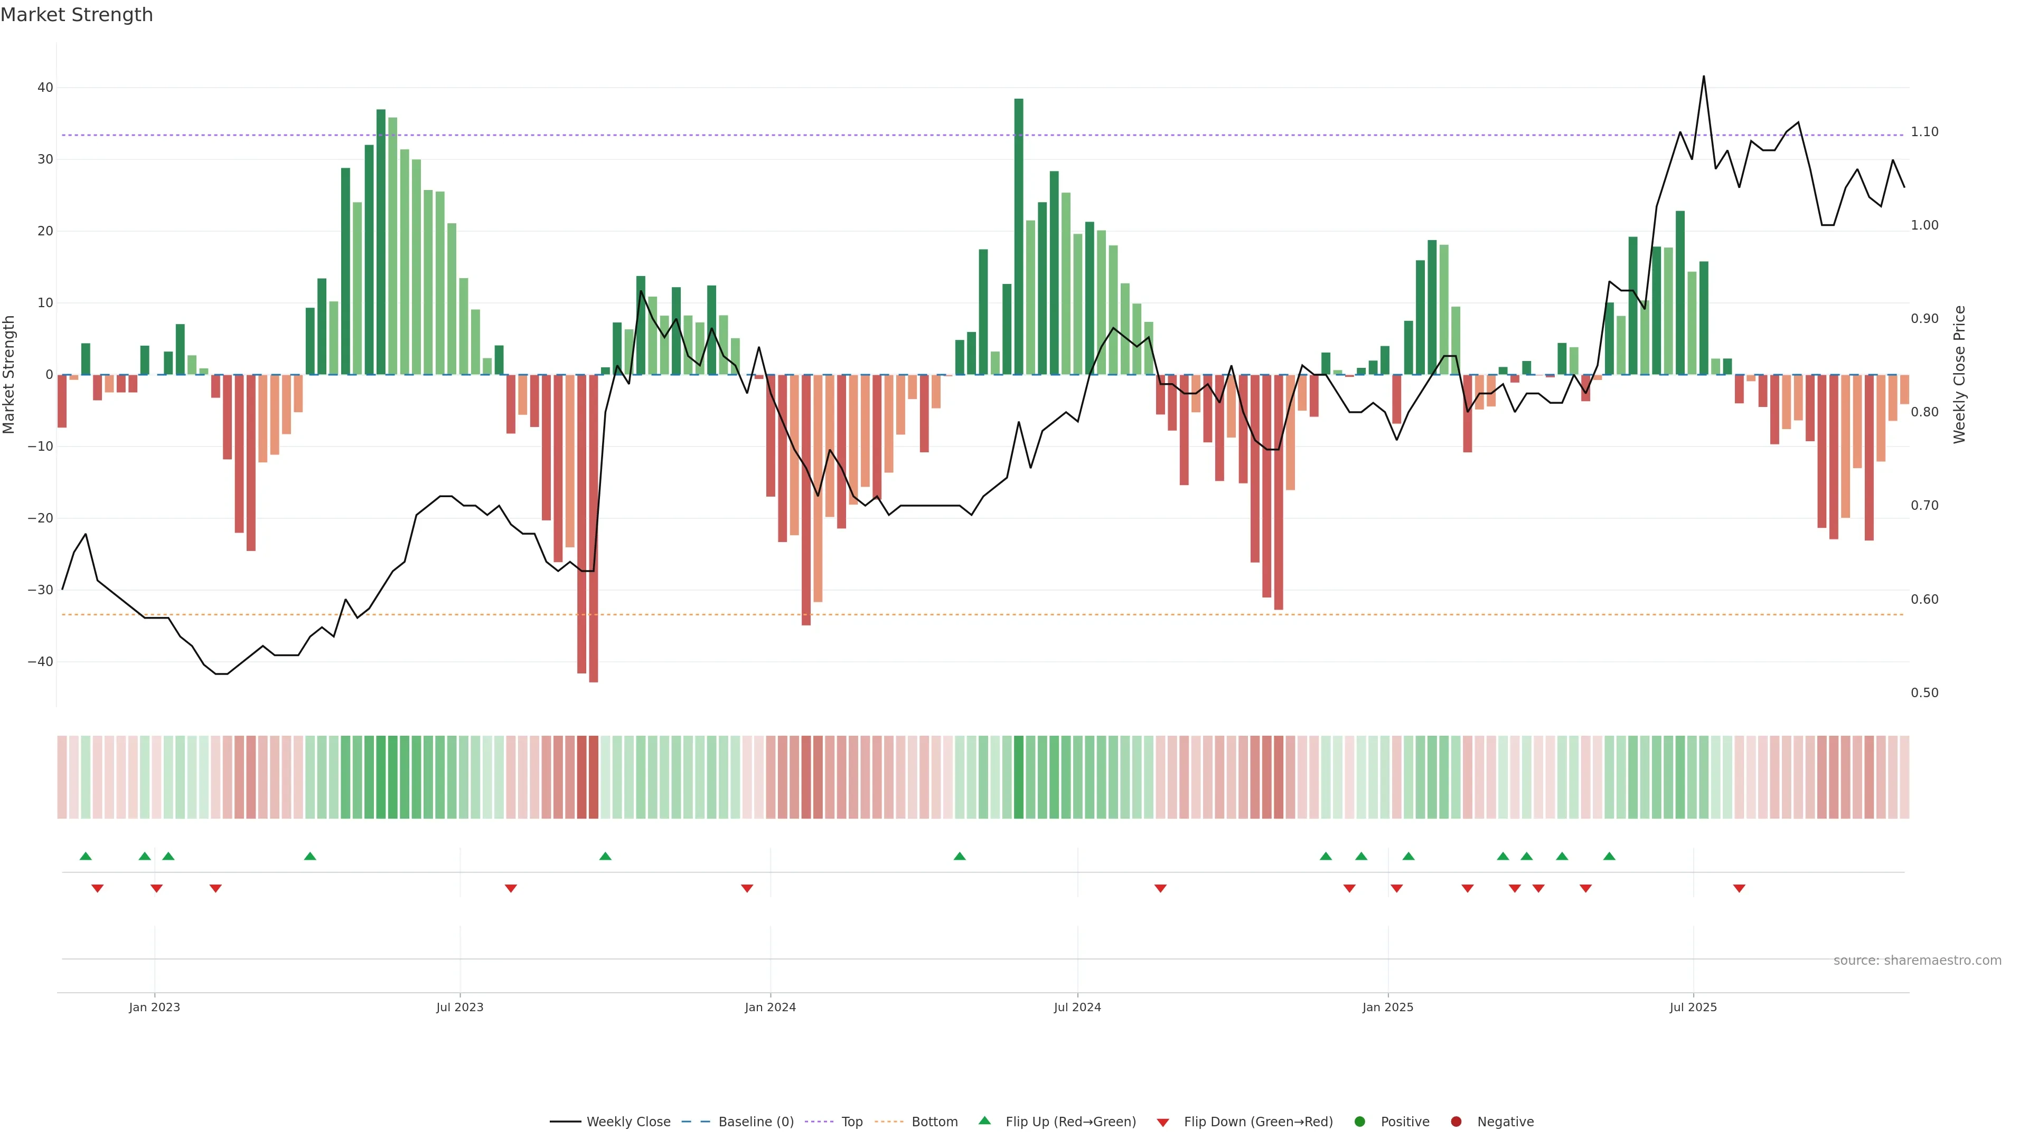Click the Market Strength chart title
The image size is (2028, 1140).
[x=77, y=15]
